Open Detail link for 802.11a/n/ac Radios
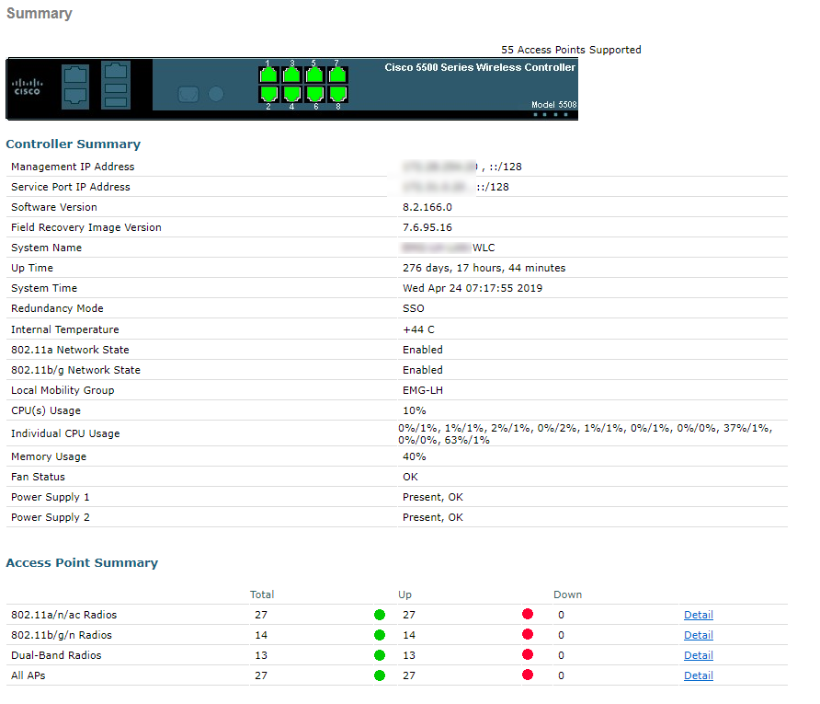 click(698, 615)
